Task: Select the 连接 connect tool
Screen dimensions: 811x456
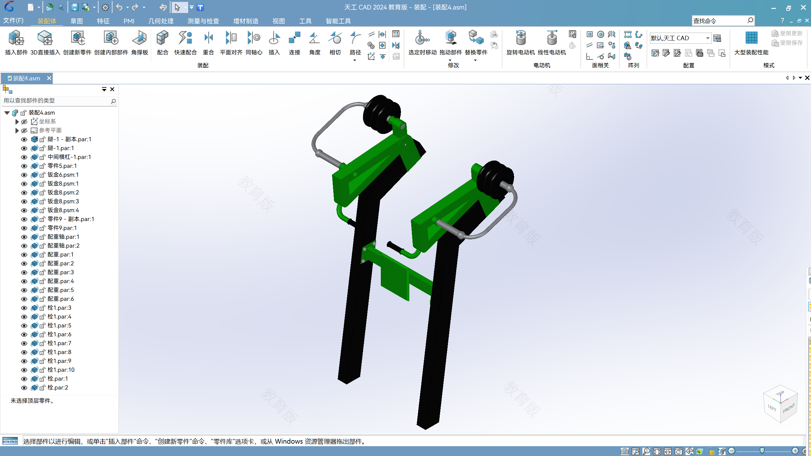Action: click(295, 43)
